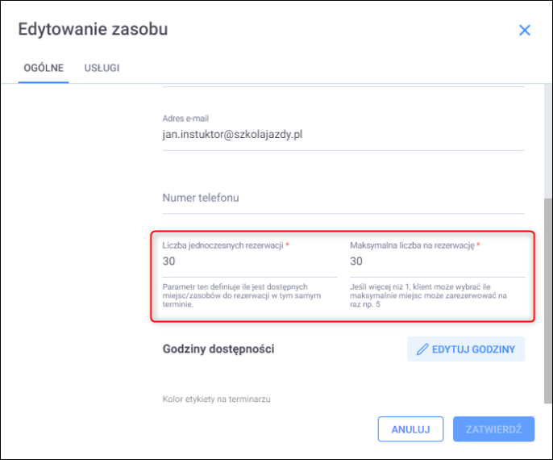553x460 pixels.
Task: Click into the Numer telefonu field
Action: click(x=343, y=198)
